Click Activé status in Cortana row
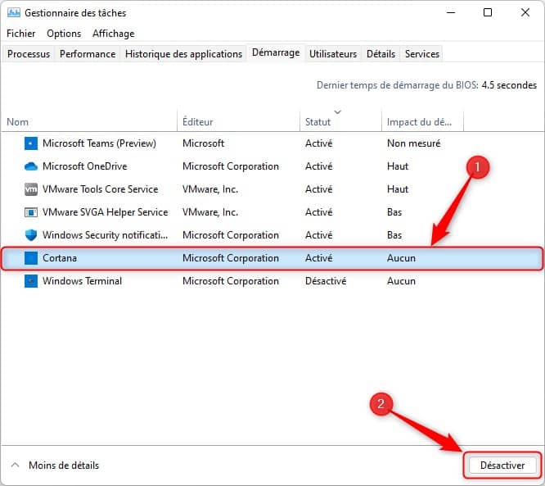This screenshot has width=545, height=486. 318,258
